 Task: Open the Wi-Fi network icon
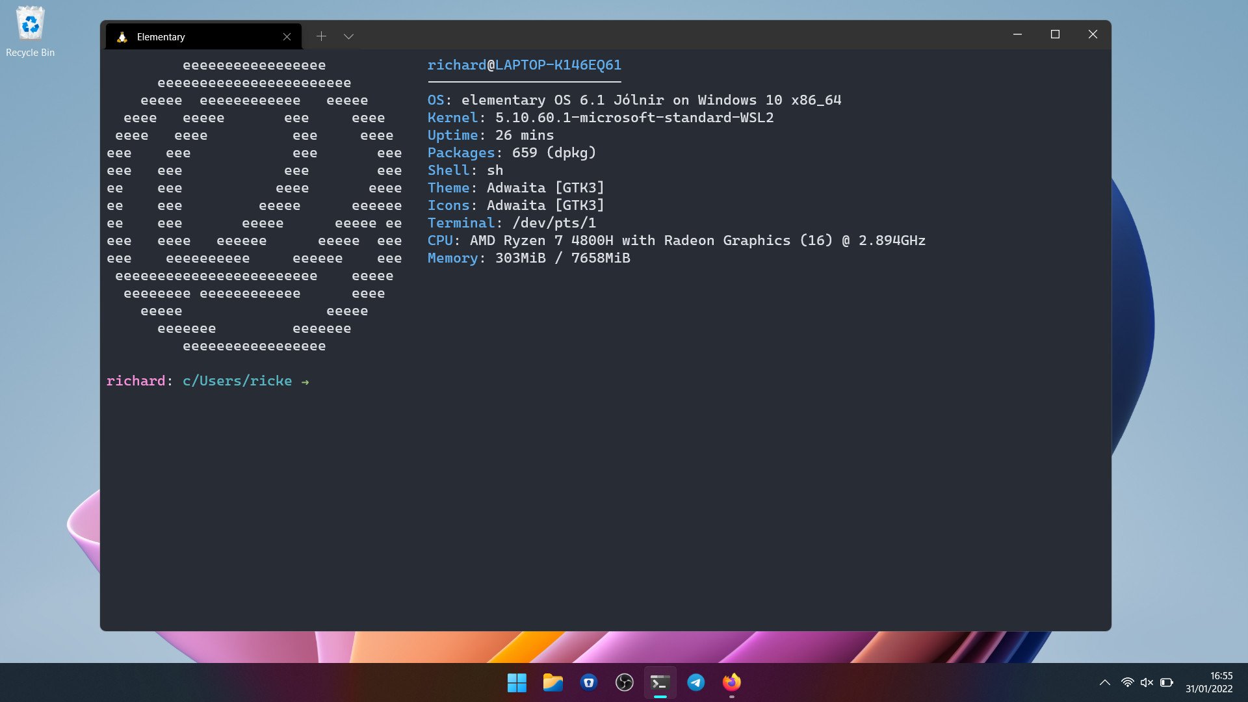pos(1128,682)
